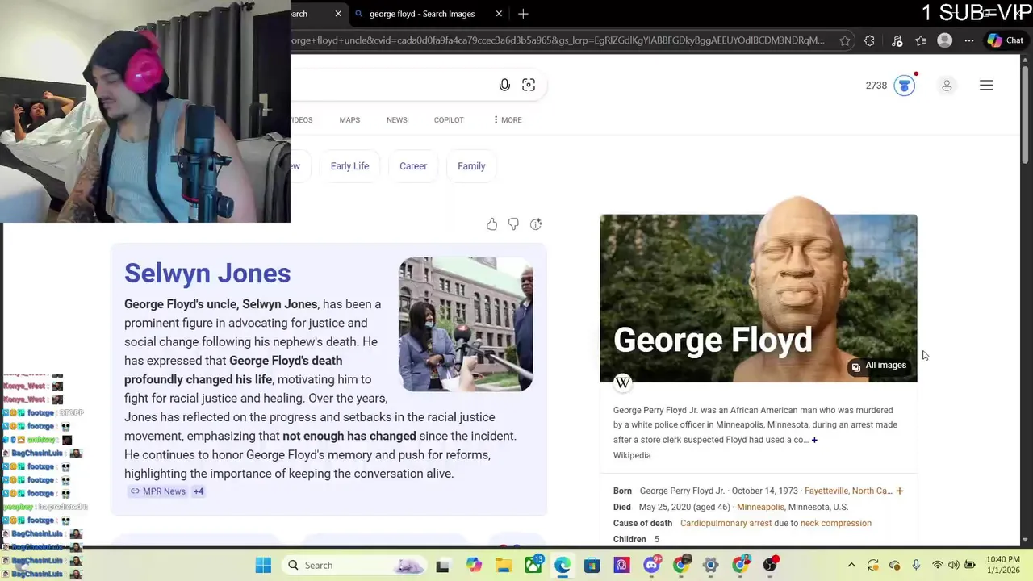Open the Cardiopulmonary arrest link
1033x581 pixels.
click(726, 523)
